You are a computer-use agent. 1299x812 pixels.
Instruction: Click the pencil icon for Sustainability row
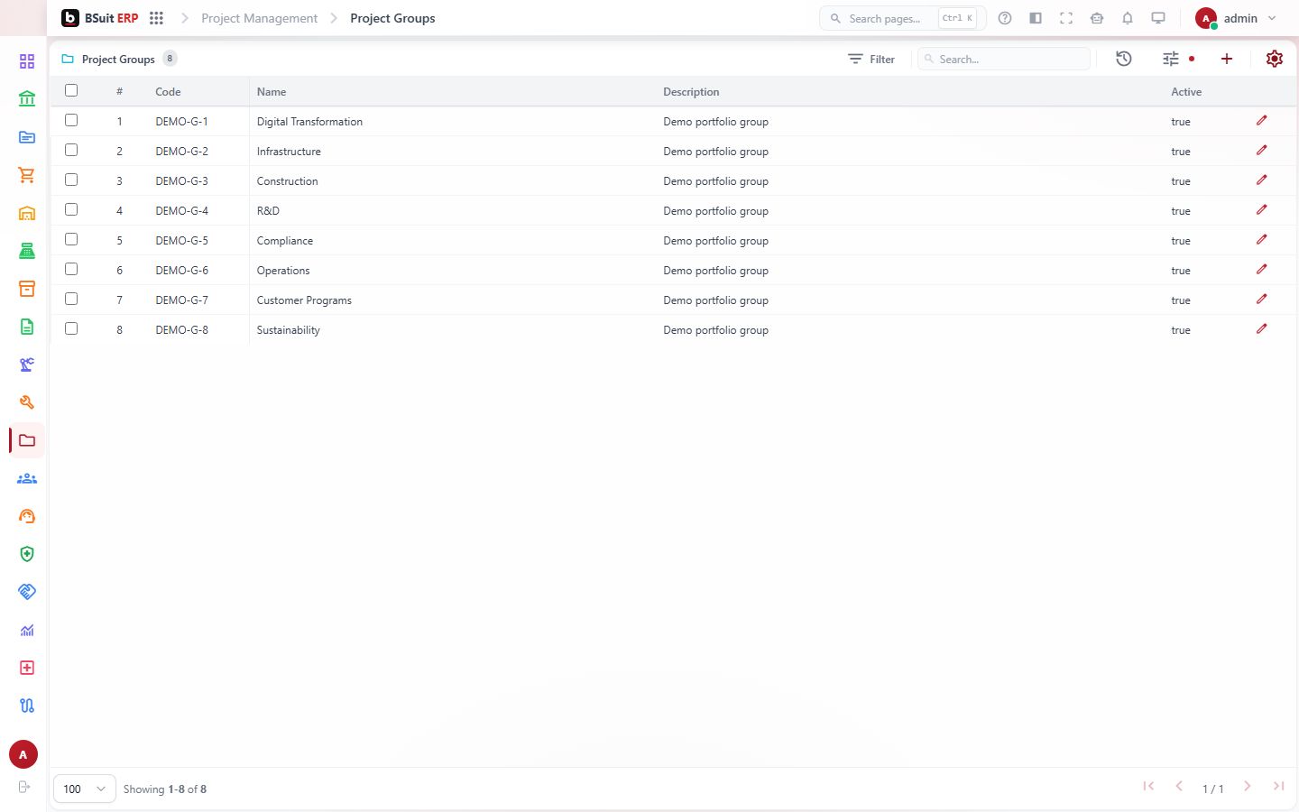coord(1262,328)
